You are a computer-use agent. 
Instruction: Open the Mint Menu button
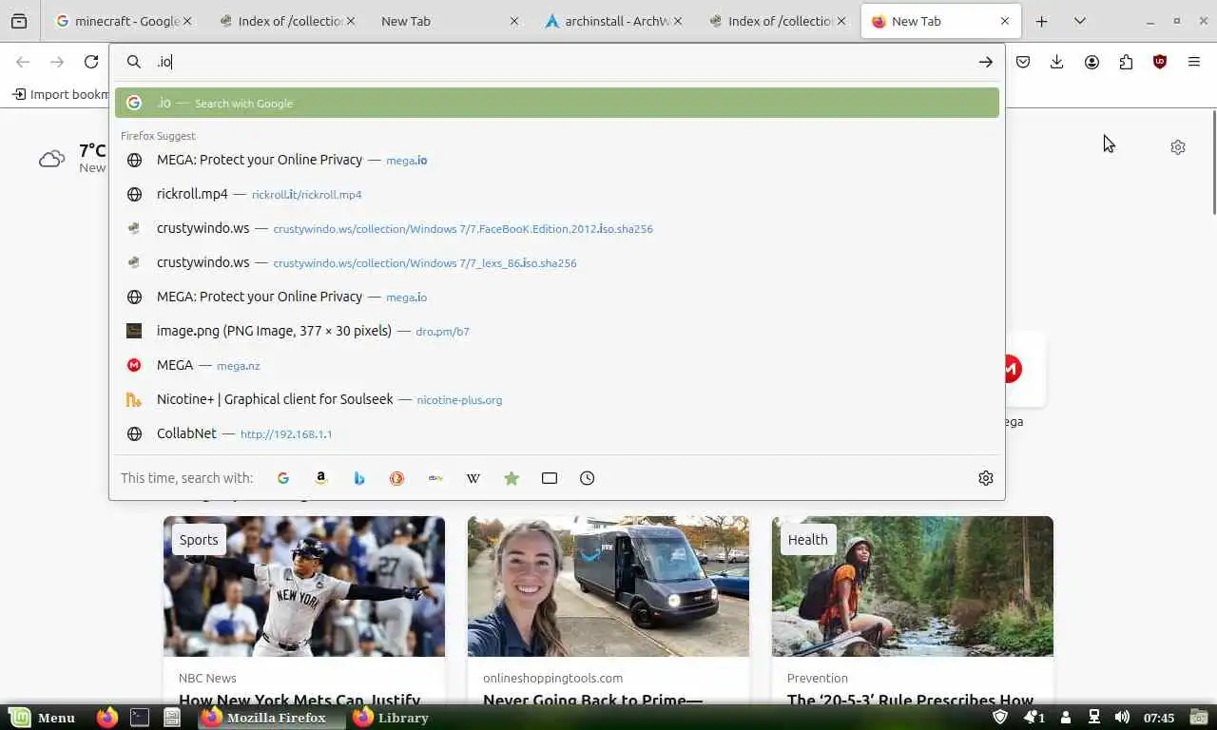click(43, 718)
